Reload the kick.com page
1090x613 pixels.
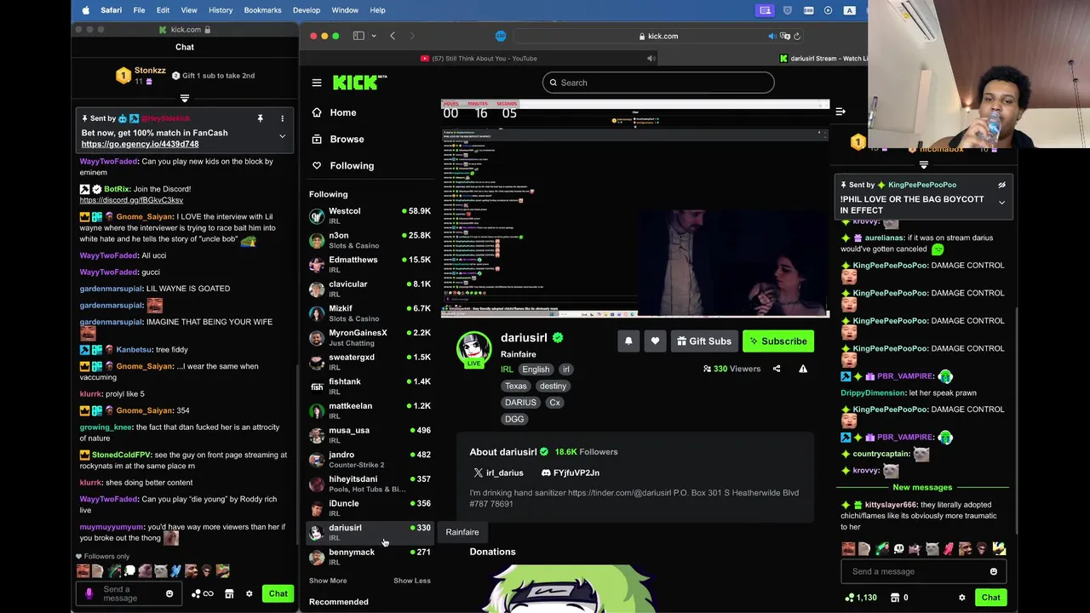point(797,36)
